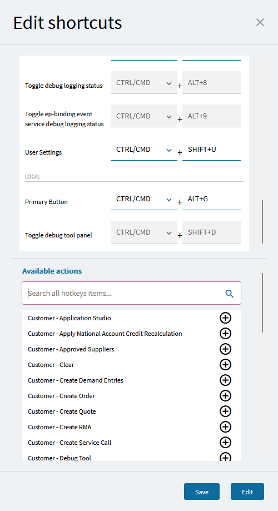
Task: Select the Customer - Clear row
Action: click(131, 365)
